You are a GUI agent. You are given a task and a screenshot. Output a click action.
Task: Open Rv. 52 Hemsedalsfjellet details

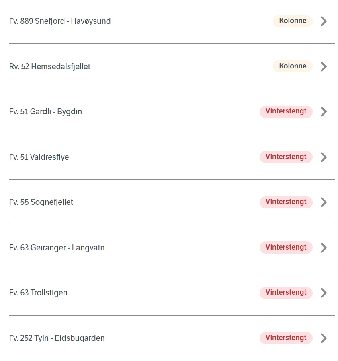[172, 66]
